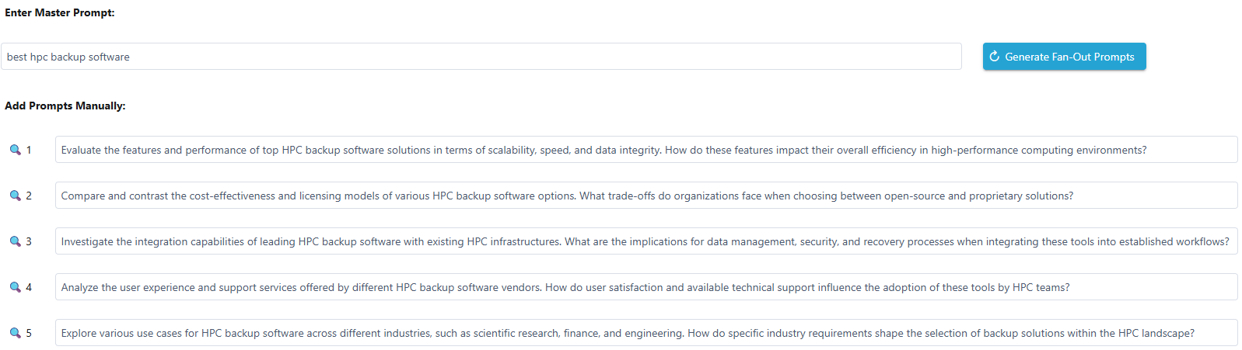Click the magnifier icon beside prompt 3

pos(15,241)
